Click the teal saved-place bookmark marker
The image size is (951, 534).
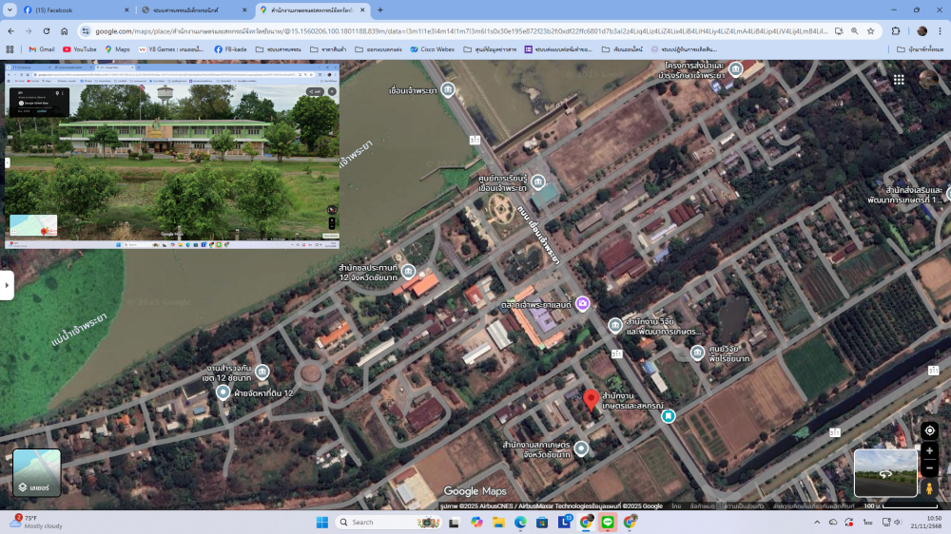pos(669,415)
